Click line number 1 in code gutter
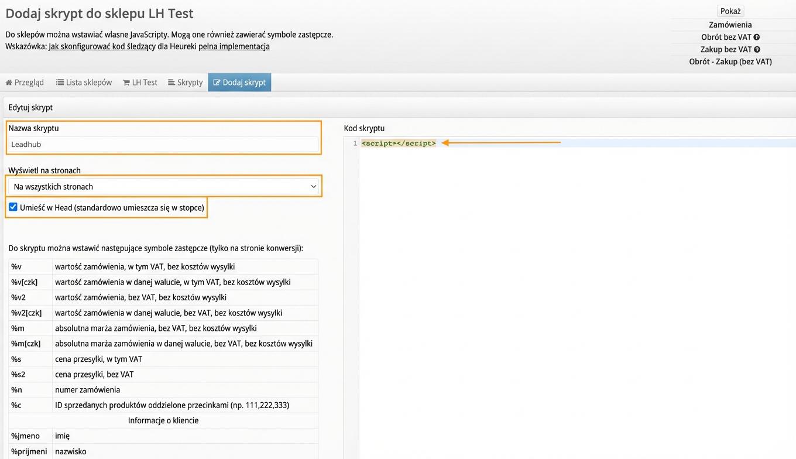 (355, 143)
